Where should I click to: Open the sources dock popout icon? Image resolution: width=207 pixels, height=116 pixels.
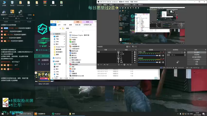(136, 50)
